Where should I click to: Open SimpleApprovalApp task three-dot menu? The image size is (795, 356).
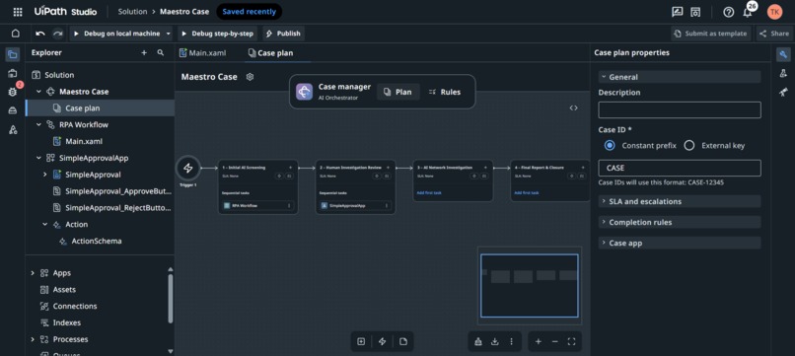[x=387, y=206]
